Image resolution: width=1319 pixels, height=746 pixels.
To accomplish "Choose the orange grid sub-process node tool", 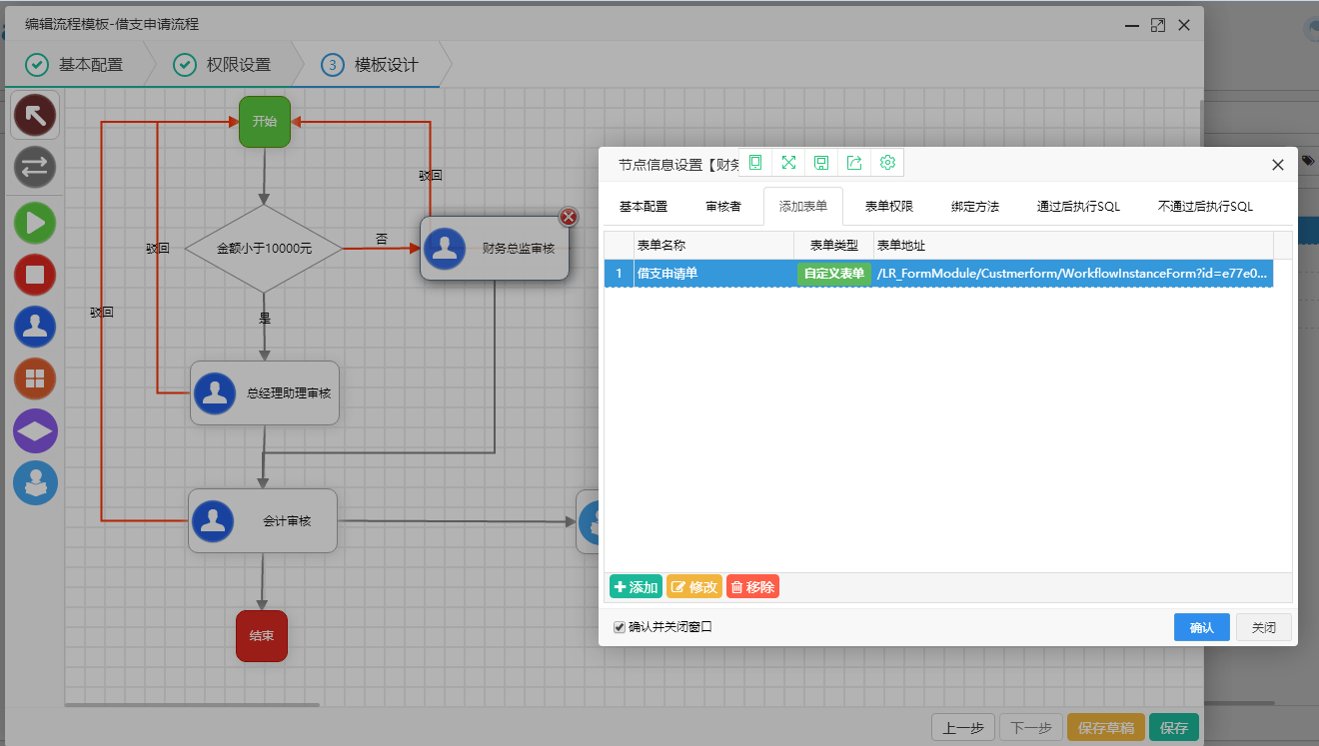I will 35,378.
